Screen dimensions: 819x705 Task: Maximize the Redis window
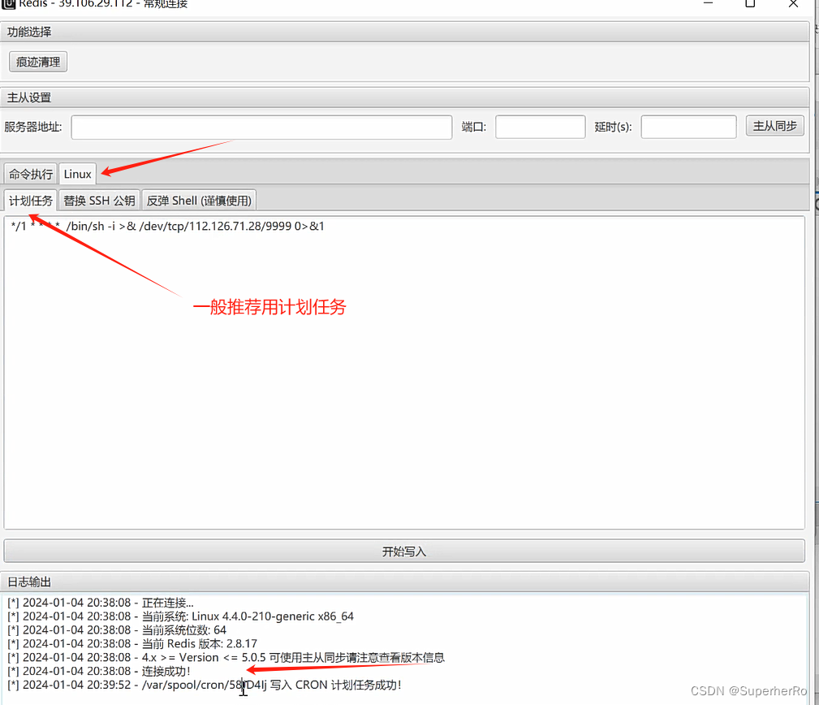click(x=750, y=4)
